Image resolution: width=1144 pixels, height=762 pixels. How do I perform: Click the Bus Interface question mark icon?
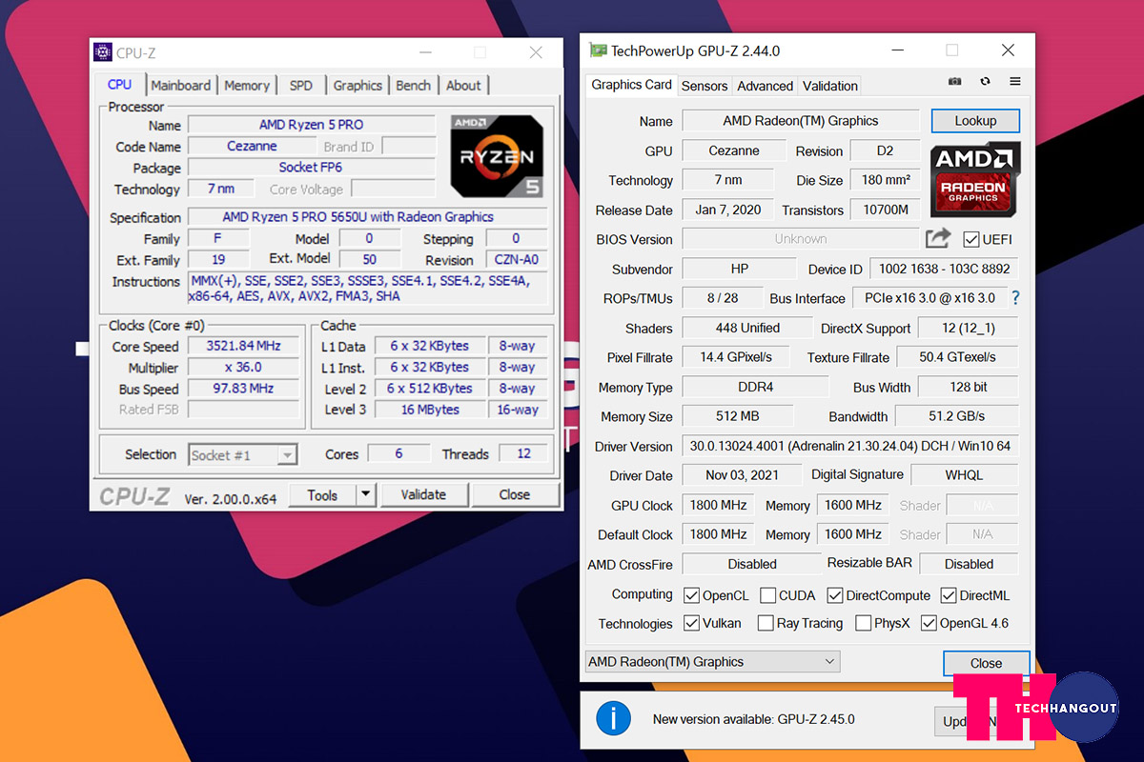coord(1015,298)
